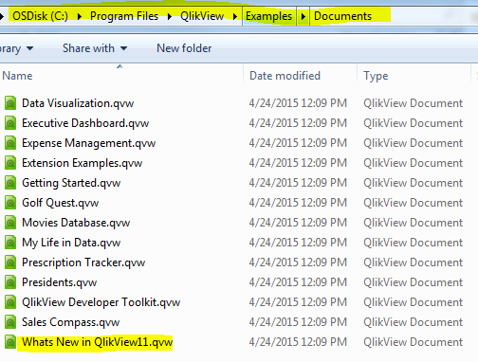Select Extension Examples.qvw file name
Viewport: 478px width, 362px height.
[83, 163]
